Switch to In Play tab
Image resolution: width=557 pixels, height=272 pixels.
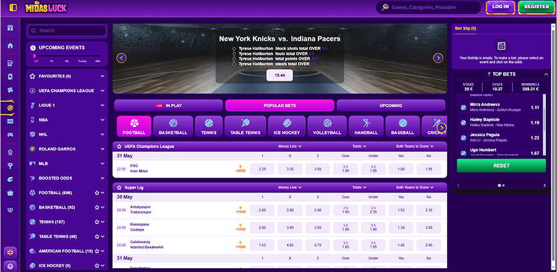[x=168, y=105]
